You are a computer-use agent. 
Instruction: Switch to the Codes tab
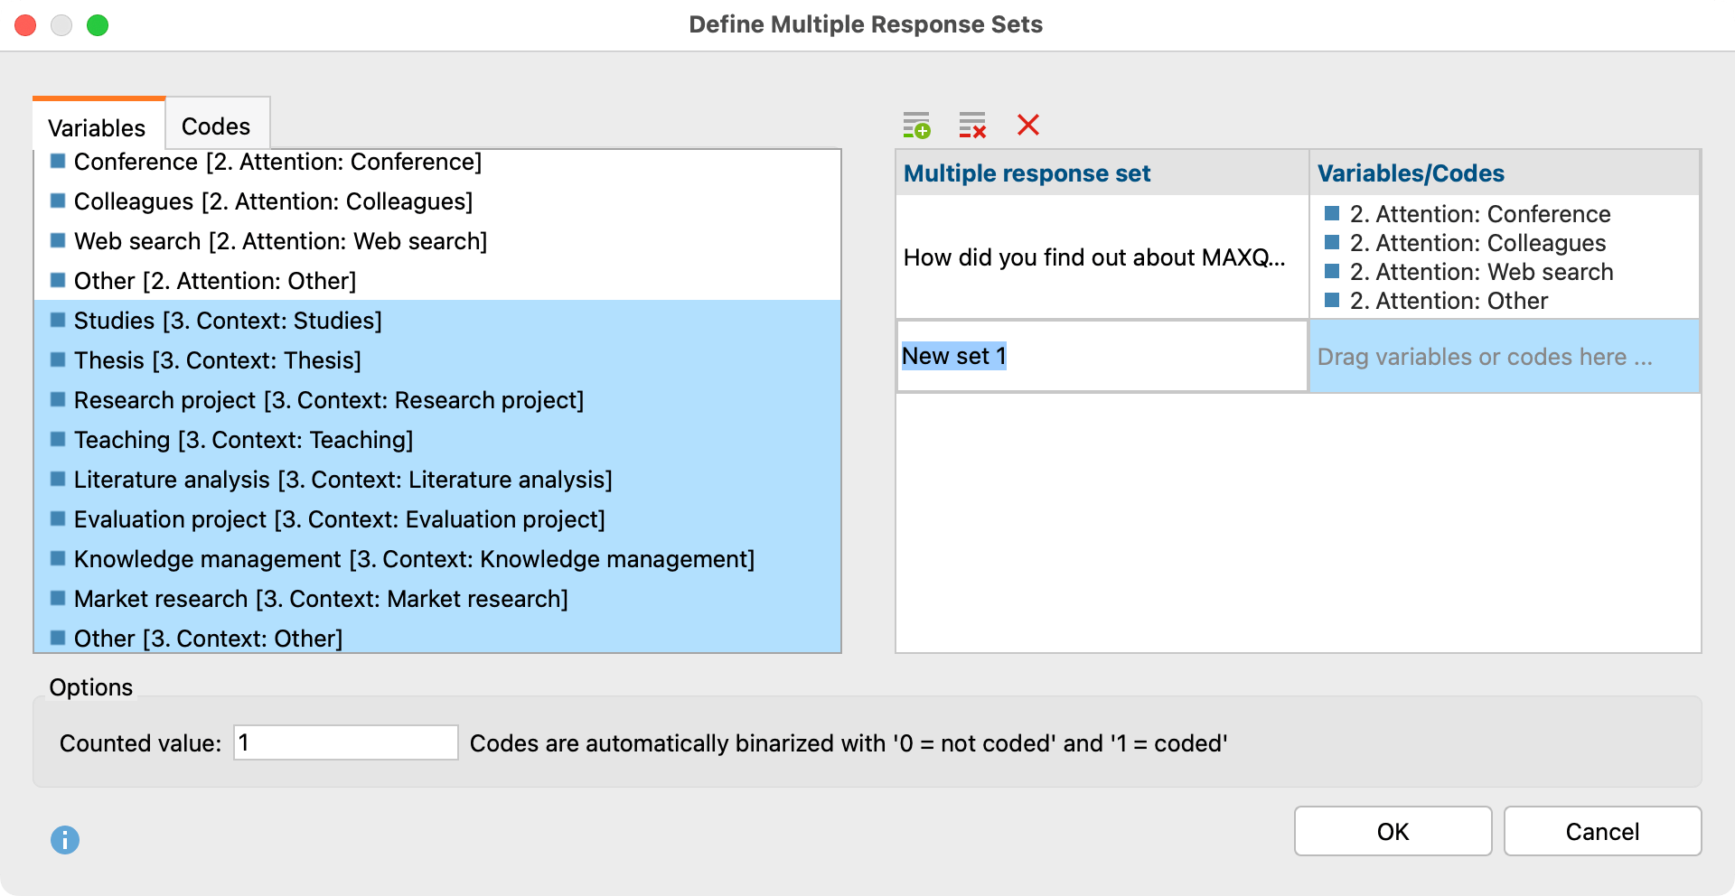point(215,126)
